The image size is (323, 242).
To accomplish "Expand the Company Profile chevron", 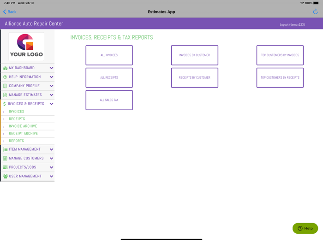I will 52,86.
